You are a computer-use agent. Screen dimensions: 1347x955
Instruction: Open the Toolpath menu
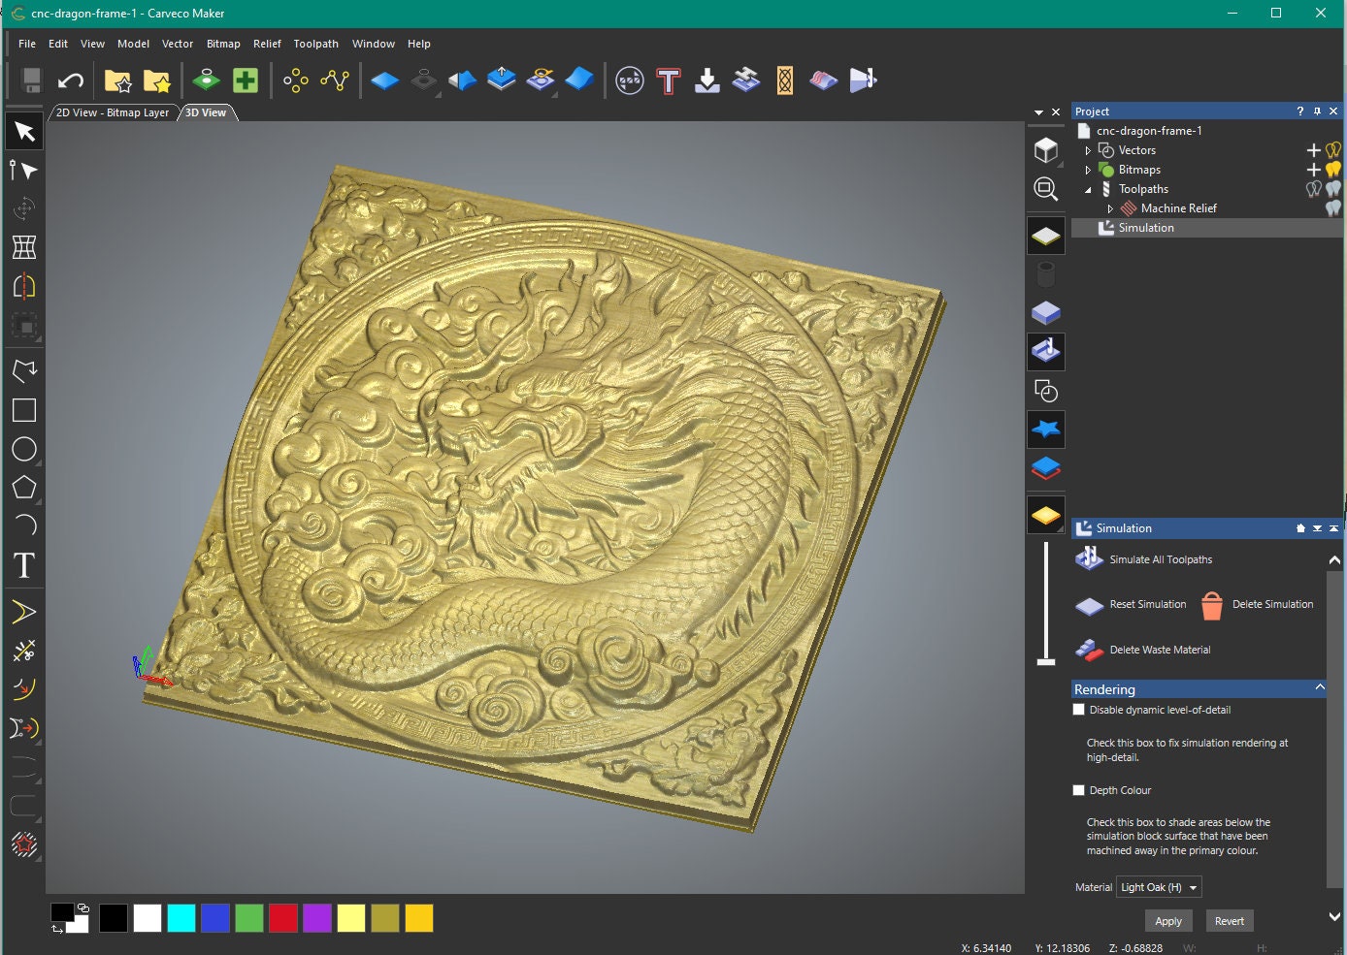(315, 44)
